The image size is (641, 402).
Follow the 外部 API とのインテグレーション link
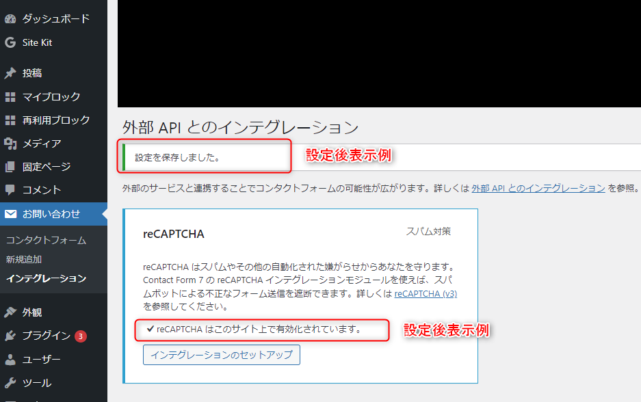coord(538,188)
